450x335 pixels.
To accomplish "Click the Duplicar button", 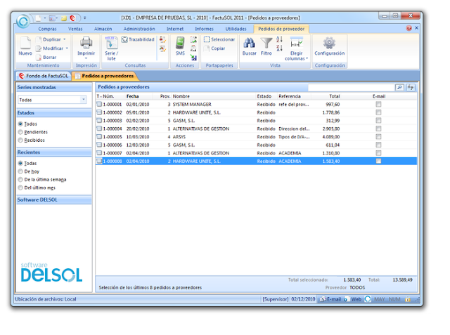I will pyautogui.click(x=49, y=39).
